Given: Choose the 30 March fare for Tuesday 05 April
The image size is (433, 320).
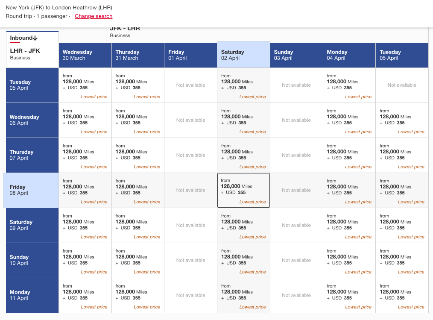Looking at the screenshot, I should point(85,85).
